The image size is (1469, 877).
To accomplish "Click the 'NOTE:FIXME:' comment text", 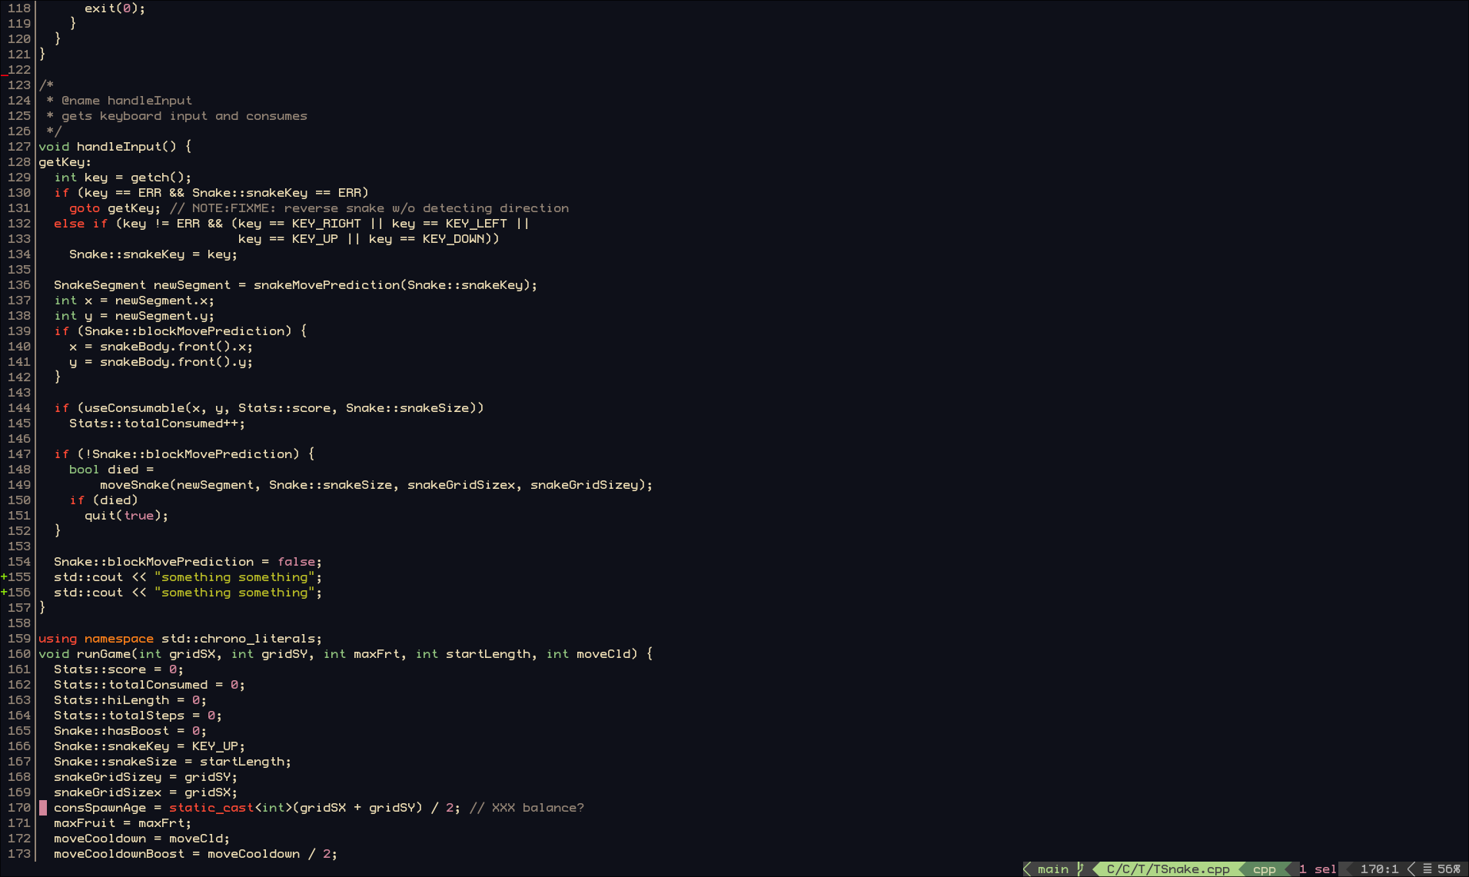I will [x=234, y=208].
